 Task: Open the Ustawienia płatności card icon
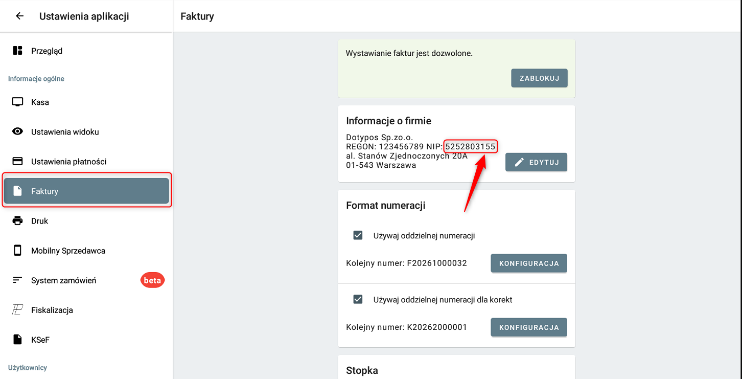click(x=17, y=161)
